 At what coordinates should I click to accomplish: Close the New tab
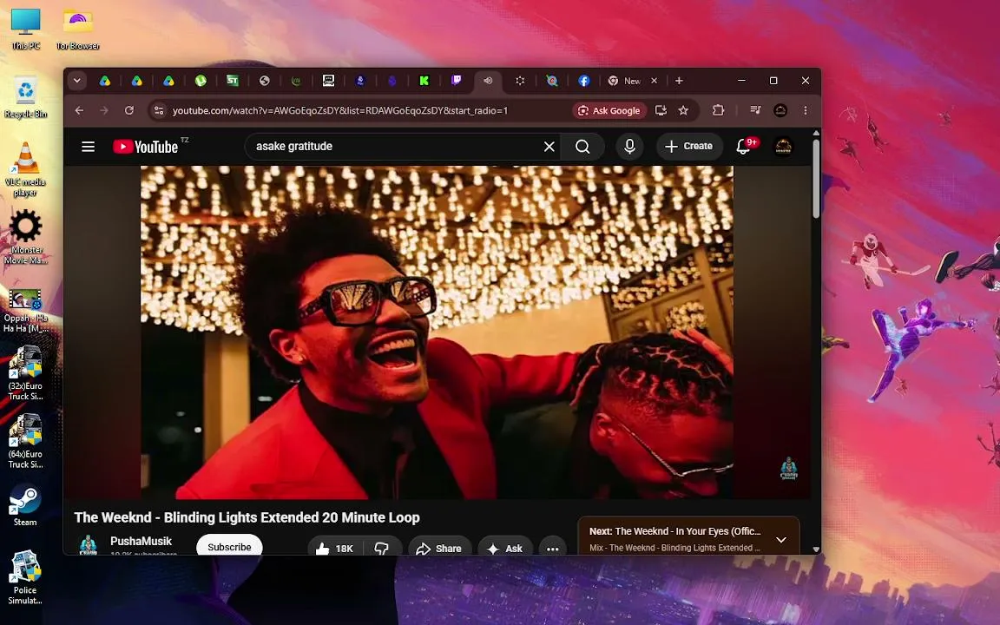tap(654, 81)
